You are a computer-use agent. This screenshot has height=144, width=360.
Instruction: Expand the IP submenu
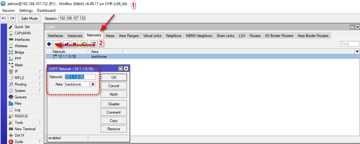pyautogui.click(x=16, y=72)
